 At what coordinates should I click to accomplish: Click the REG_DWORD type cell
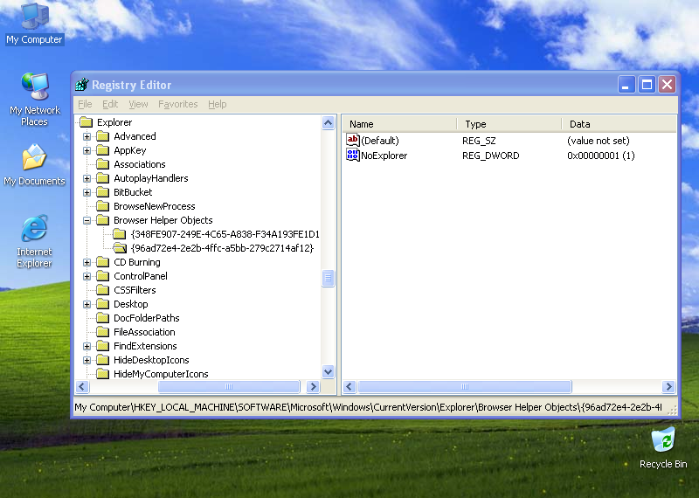(490, 156)
